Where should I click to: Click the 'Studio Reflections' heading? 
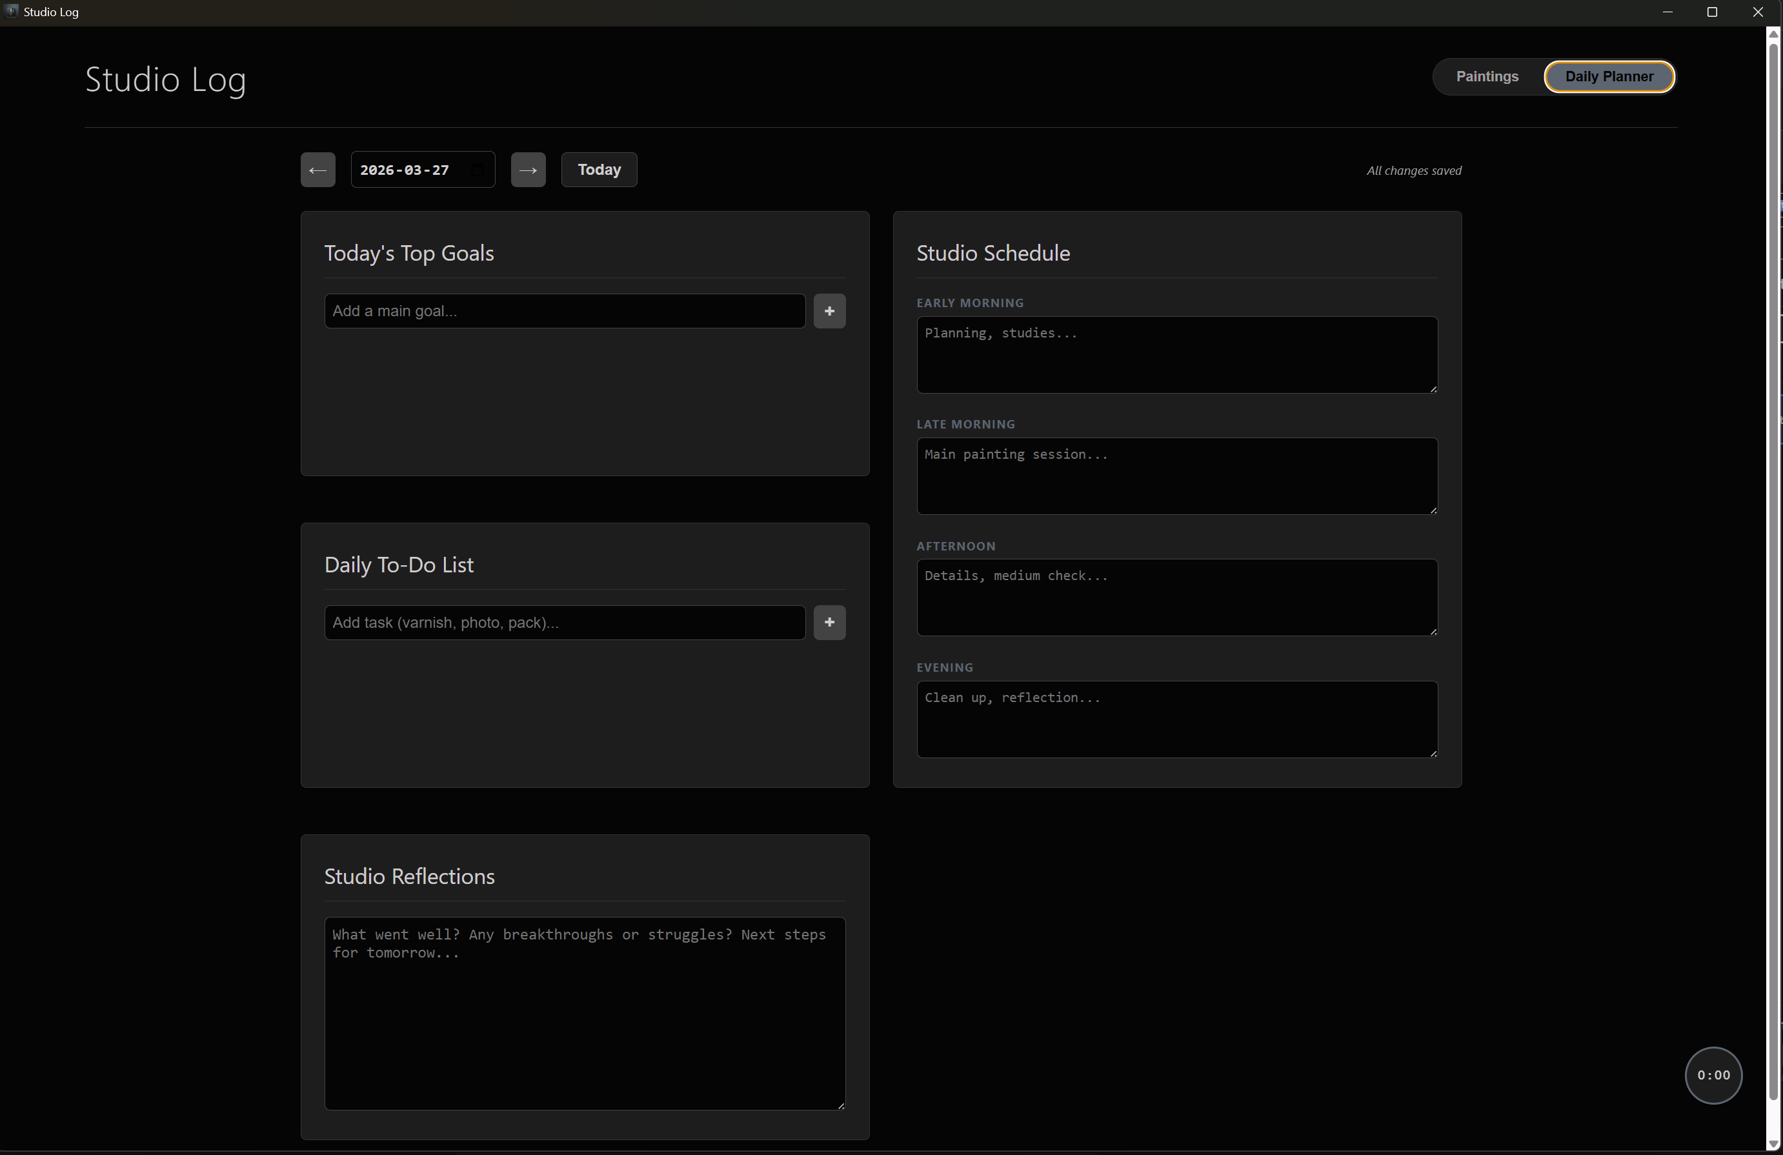click(409, 876)
